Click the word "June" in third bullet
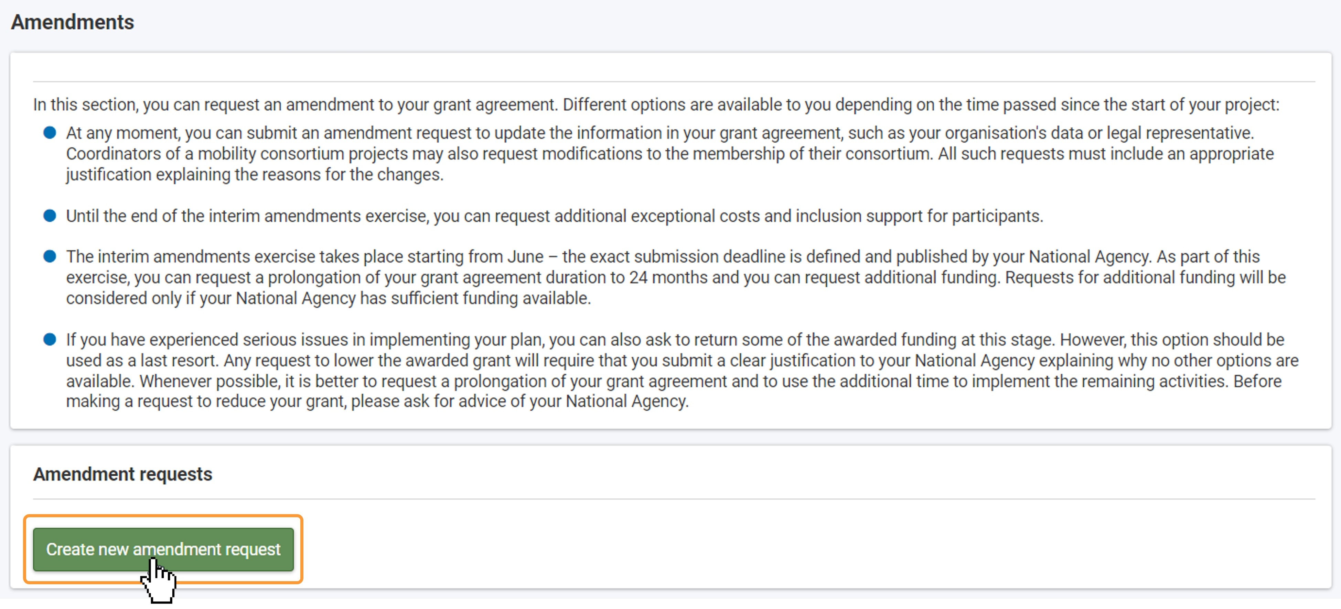Image resolution: width=1341 pixels, height=609 pixels. 525,256
